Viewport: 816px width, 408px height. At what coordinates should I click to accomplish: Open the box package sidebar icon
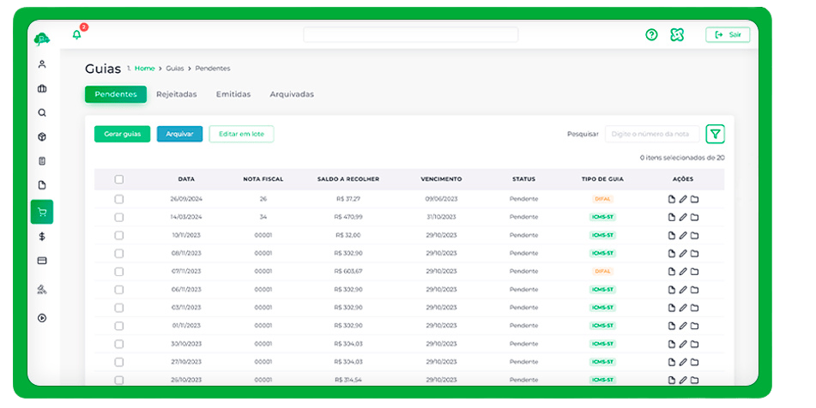pyautogui.click(x=42, y=136)
